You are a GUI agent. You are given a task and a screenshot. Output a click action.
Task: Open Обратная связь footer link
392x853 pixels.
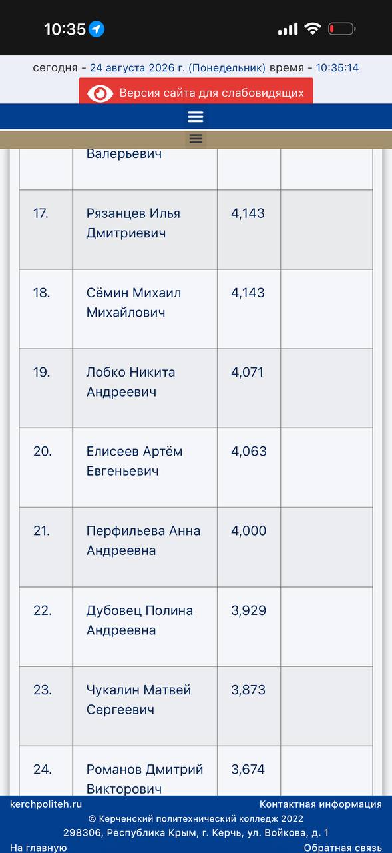pos(343,847)
